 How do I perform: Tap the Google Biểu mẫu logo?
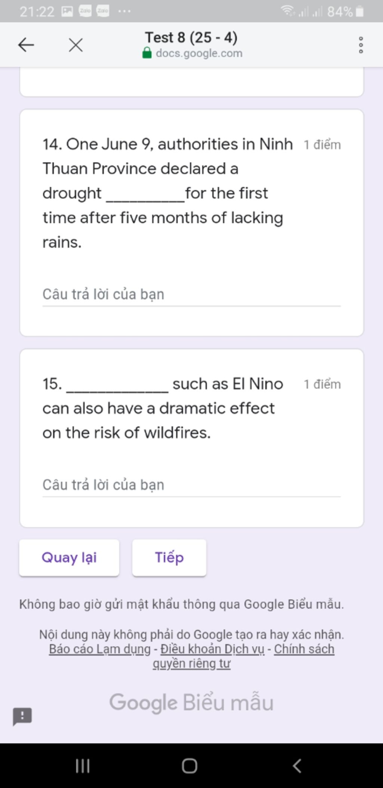(191, 702)
